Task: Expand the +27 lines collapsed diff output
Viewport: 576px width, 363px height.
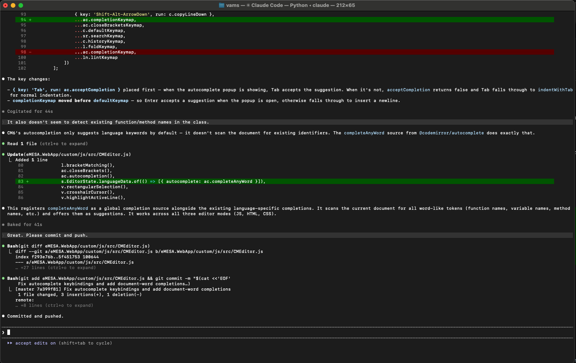Action: 58,268
